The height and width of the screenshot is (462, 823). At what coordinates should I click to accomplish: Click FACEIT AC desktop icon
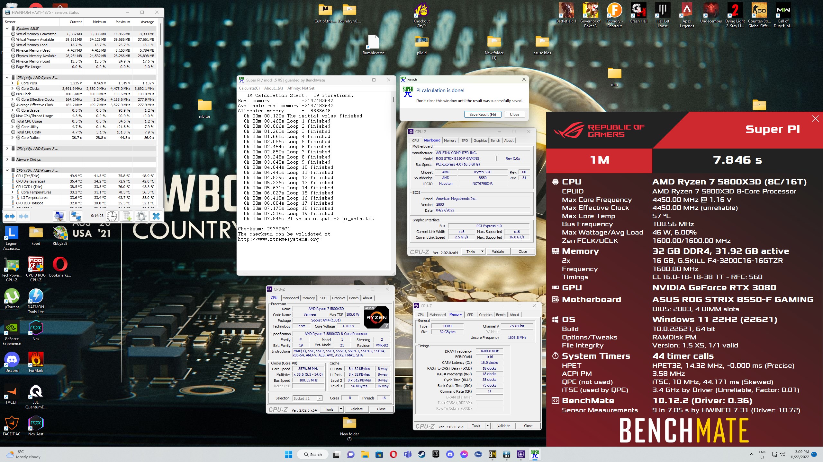coord(12,425)
